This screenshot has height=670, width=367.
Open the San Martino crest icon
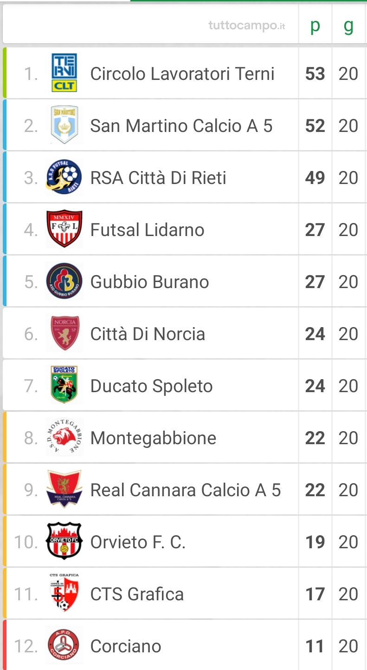pyautogui.click(x=64, y=125)
